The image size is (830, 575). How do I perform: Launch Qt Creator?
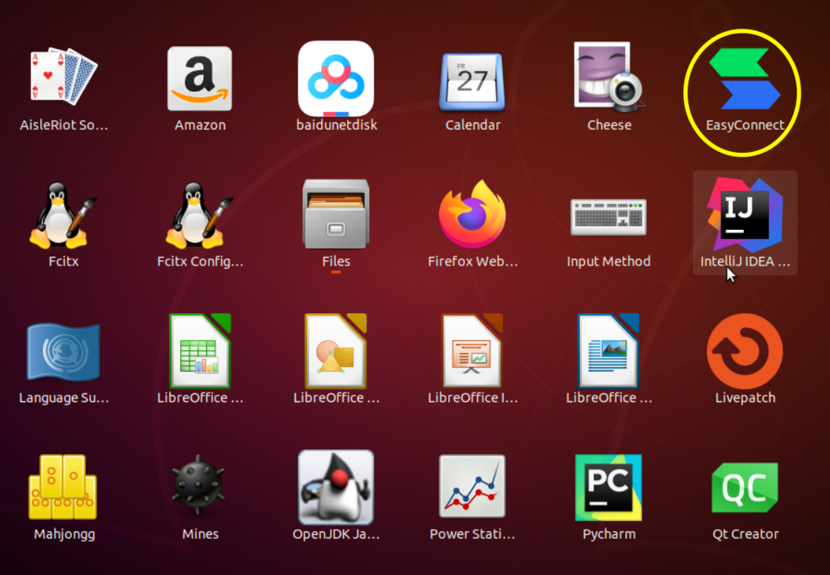click(x=745, y=487)
